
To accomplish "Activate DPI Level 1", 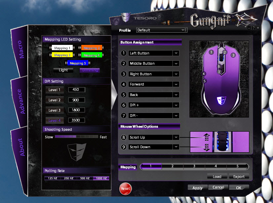I will 55,90.
